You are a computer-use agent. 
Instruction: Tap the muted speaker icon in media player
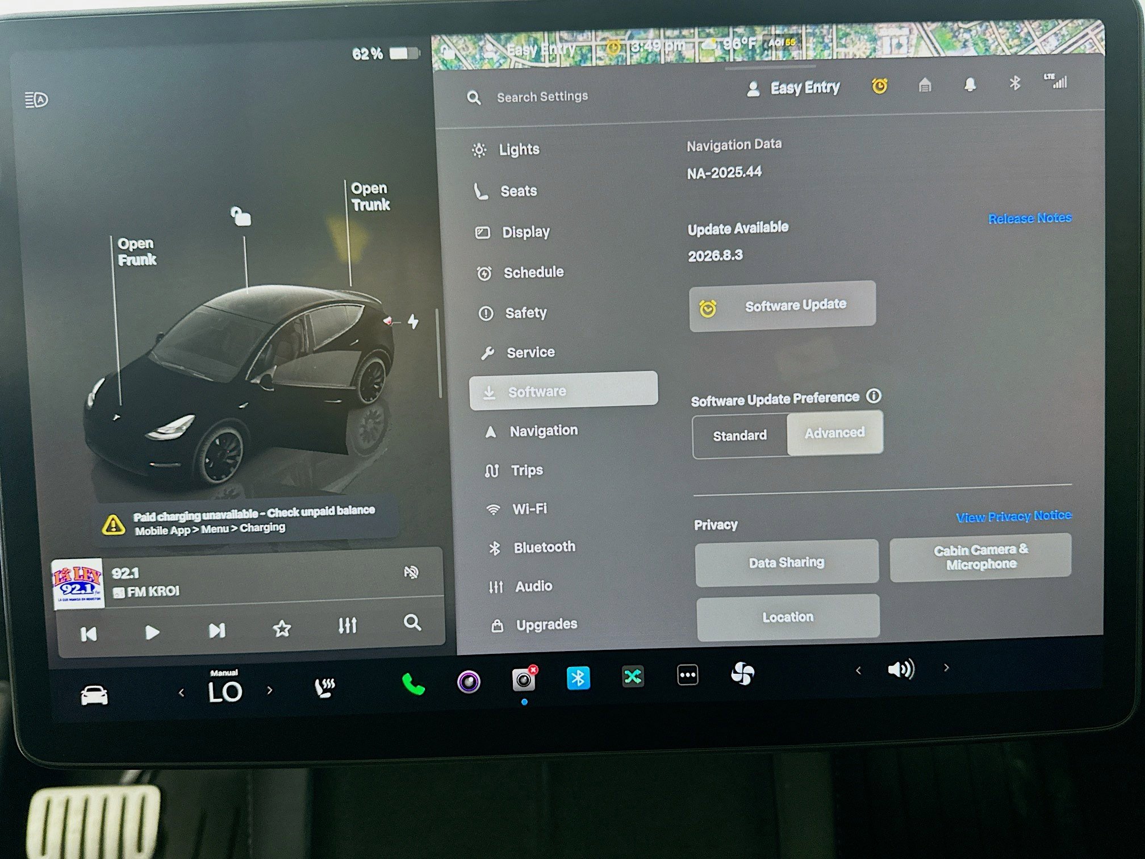pyautogui.click(x=411, y=572)
